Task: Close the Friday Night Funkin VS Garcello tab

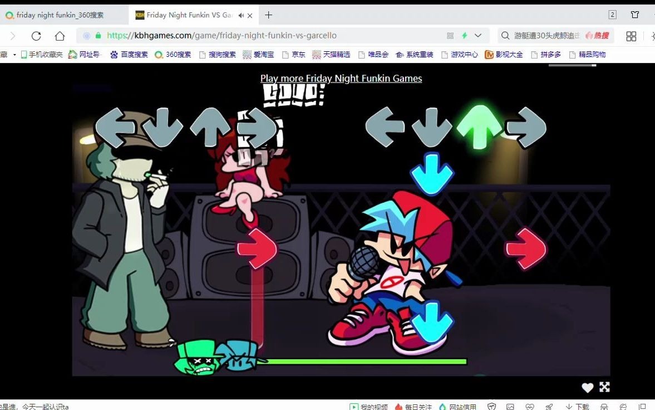Action: [x=250, y=16]
